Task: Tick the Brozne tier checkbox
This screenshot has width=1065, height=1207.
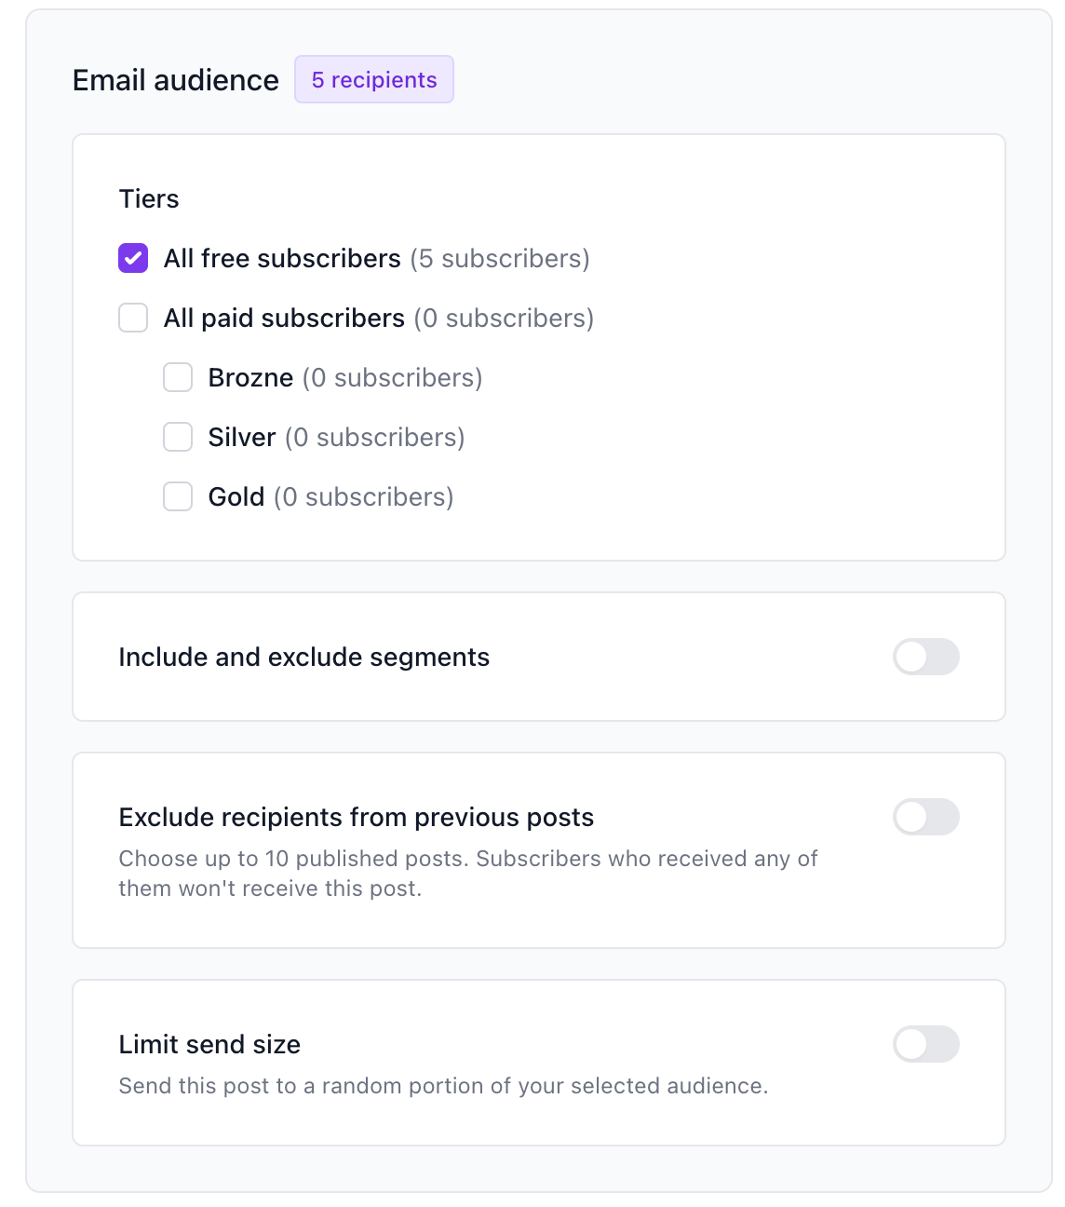Action: (x=178, y=377)
